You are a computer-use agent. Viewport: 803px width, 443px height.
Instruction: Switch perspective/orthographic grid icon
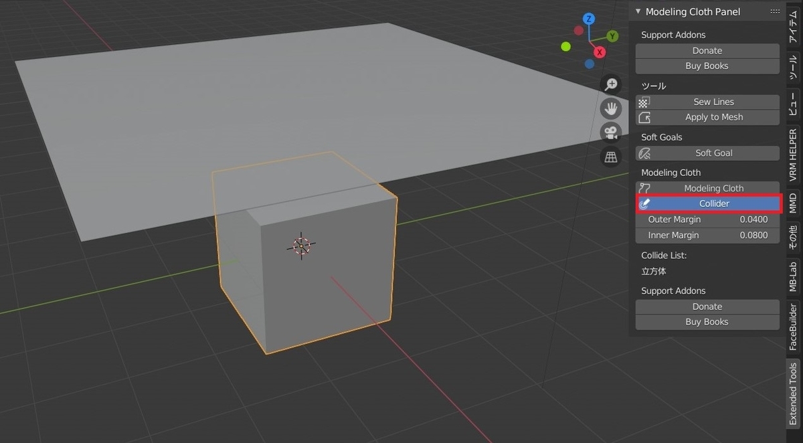click(x=611, y=157)
